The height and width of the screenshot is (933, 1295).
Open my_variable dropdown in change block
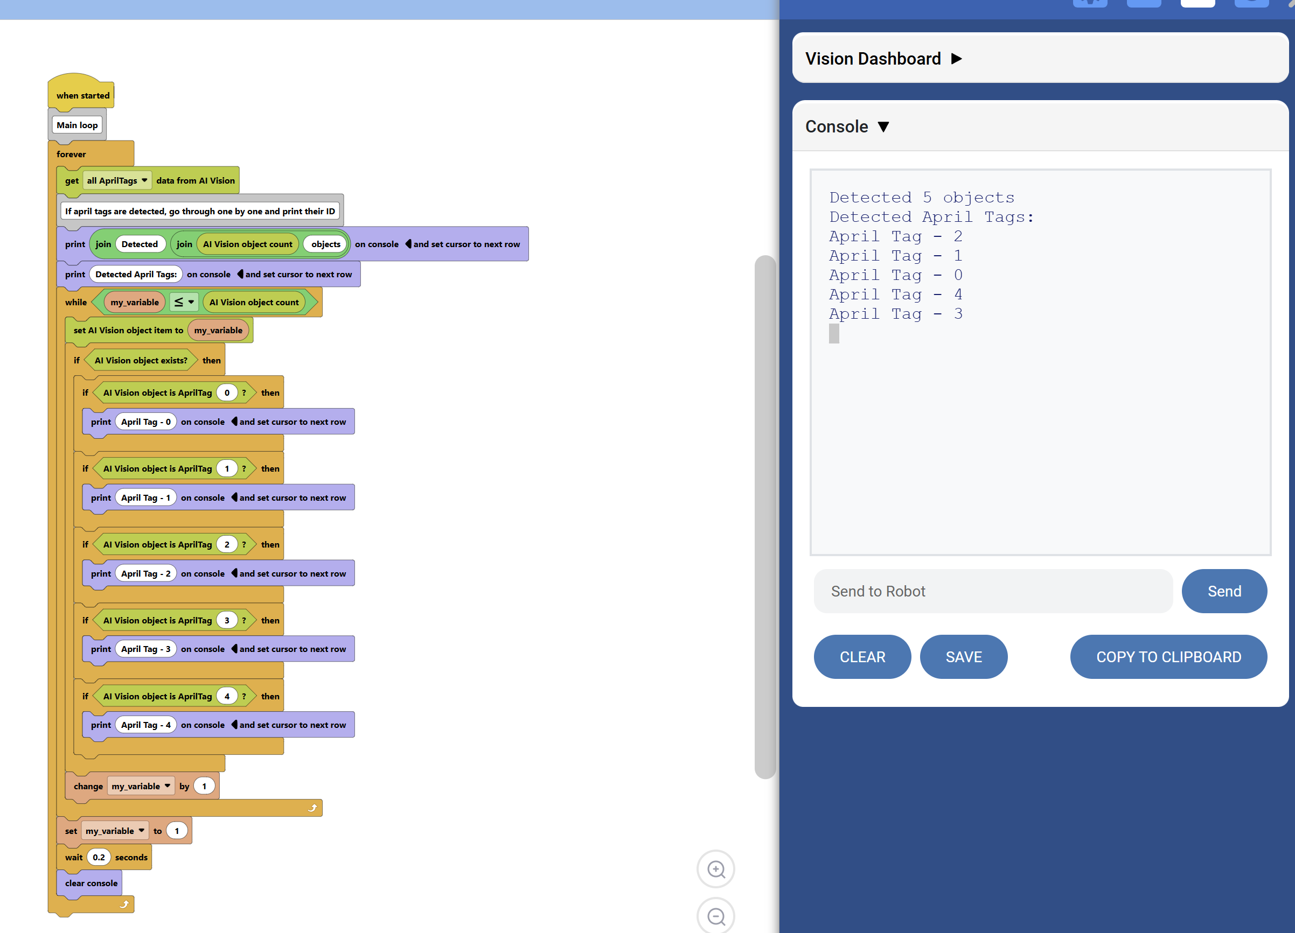[x=141, y=787]
